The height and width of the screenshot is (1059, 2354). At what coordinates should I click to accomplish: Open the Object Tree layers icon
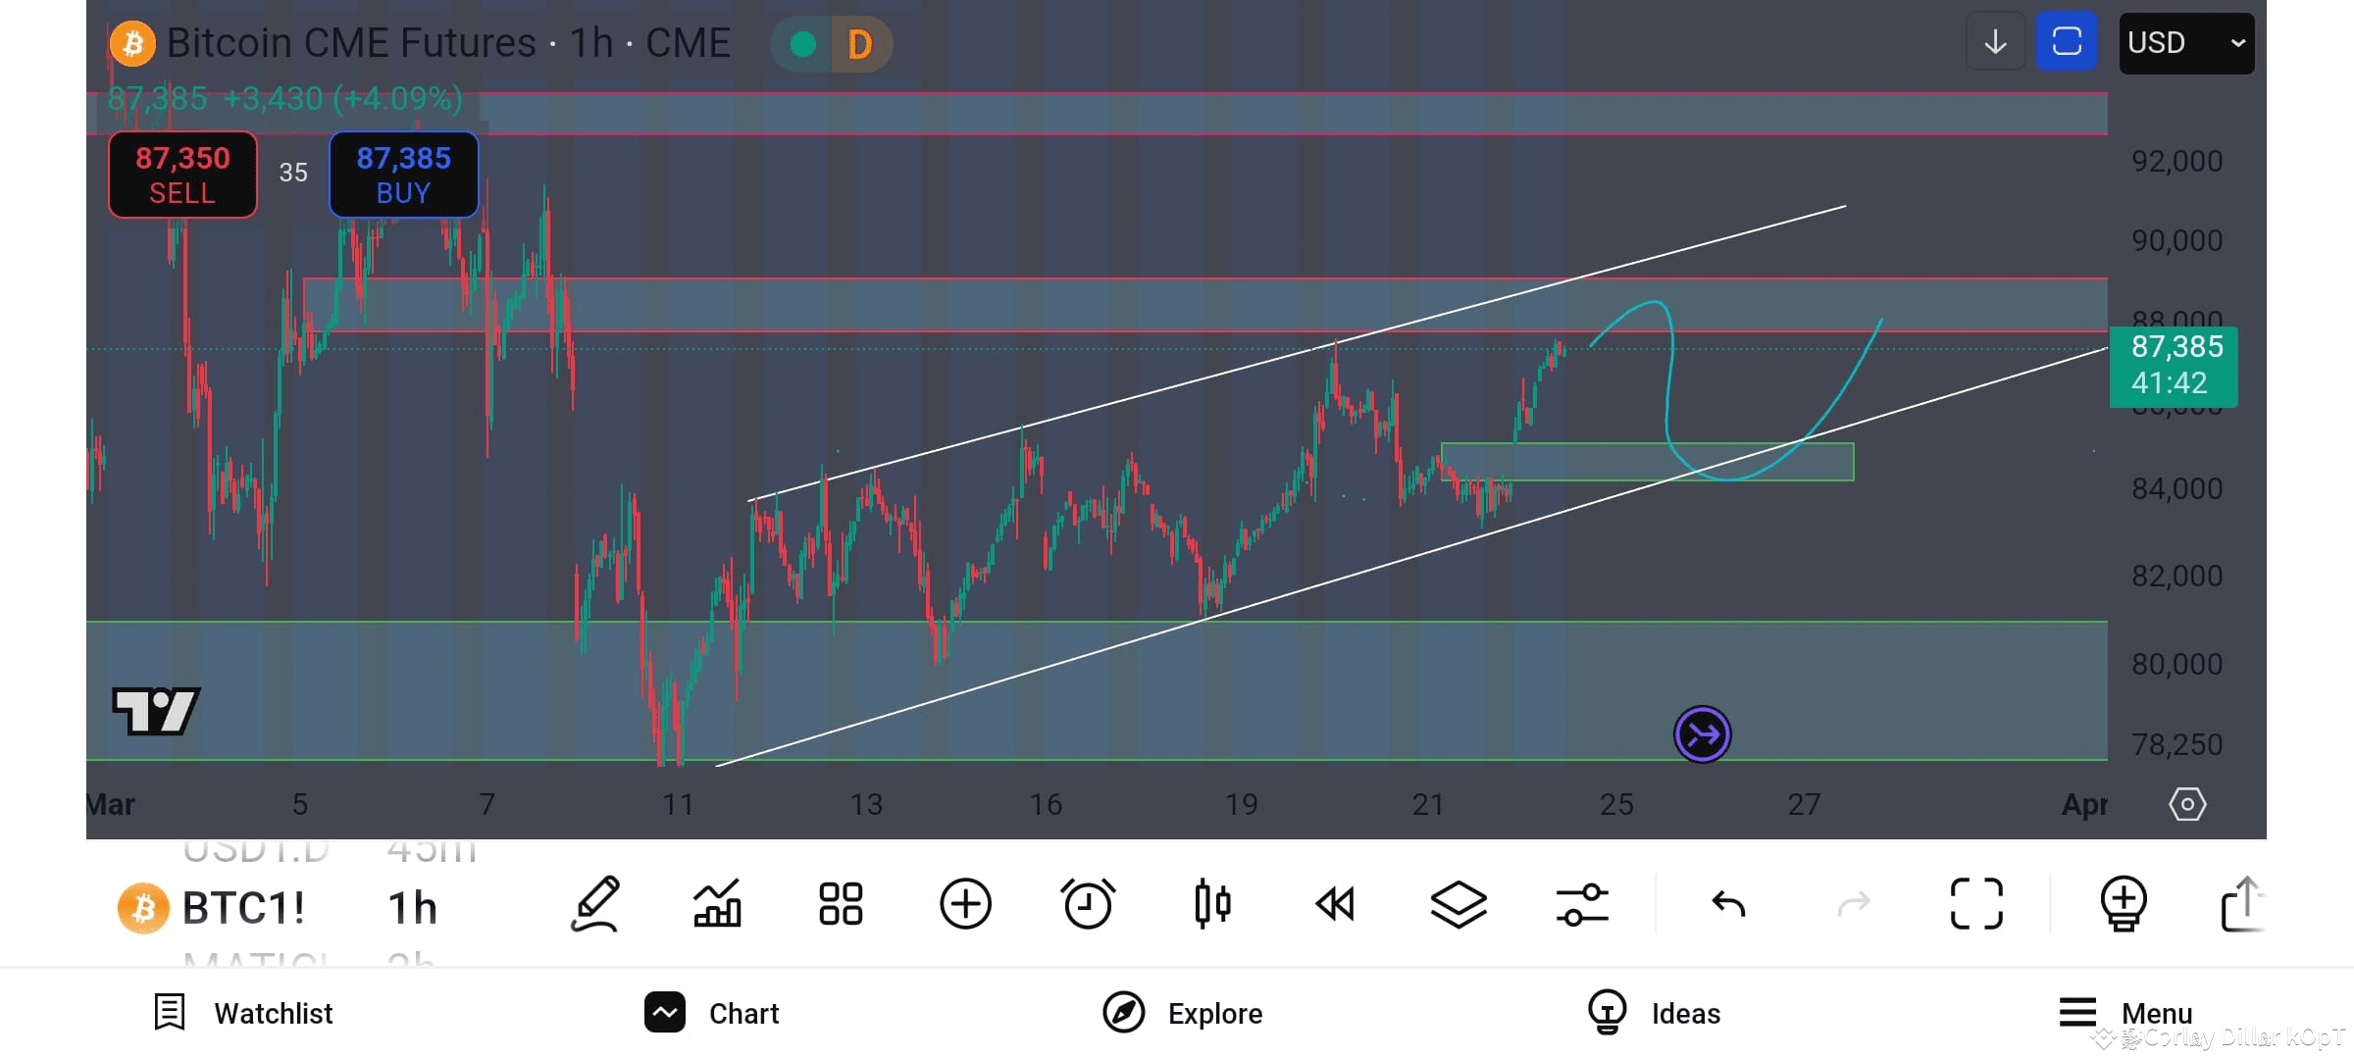pos(1459,904)
